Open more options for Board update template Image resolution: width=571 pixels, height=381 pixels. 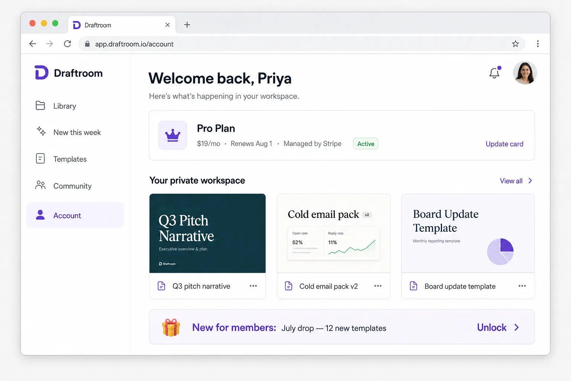(522, 286)
